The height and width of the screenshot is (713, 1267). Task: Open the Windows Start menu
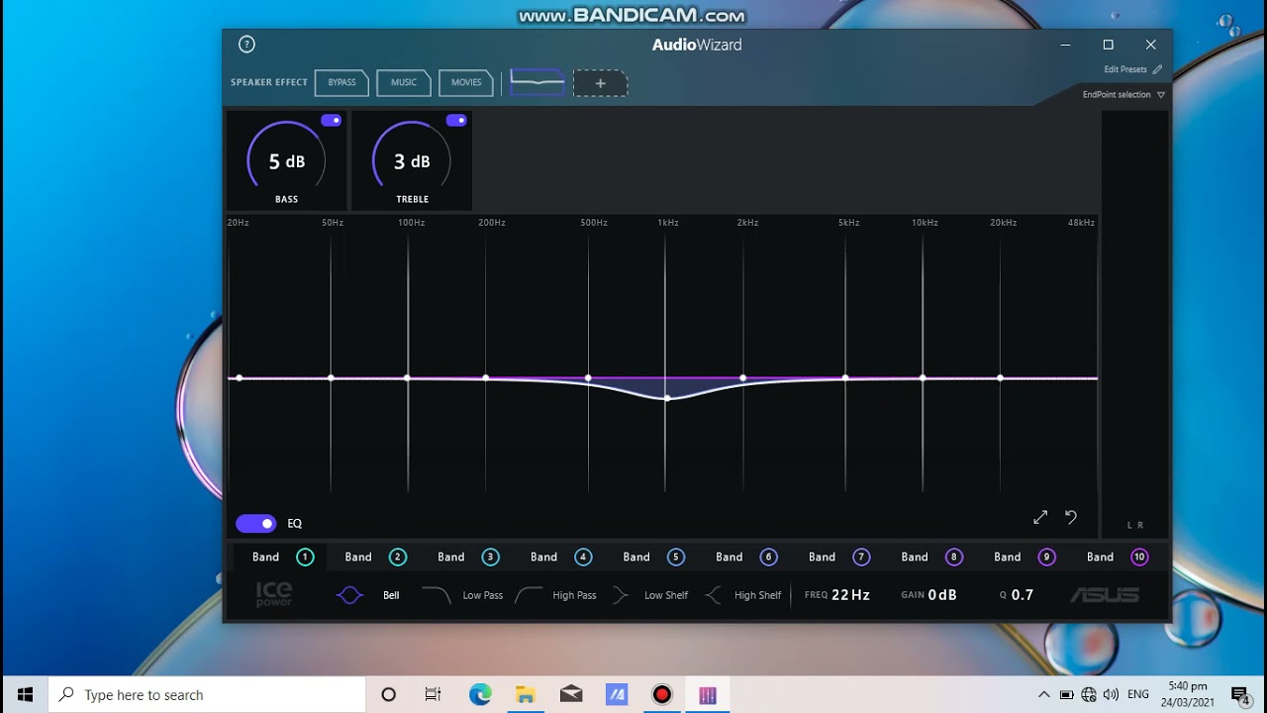24,694
